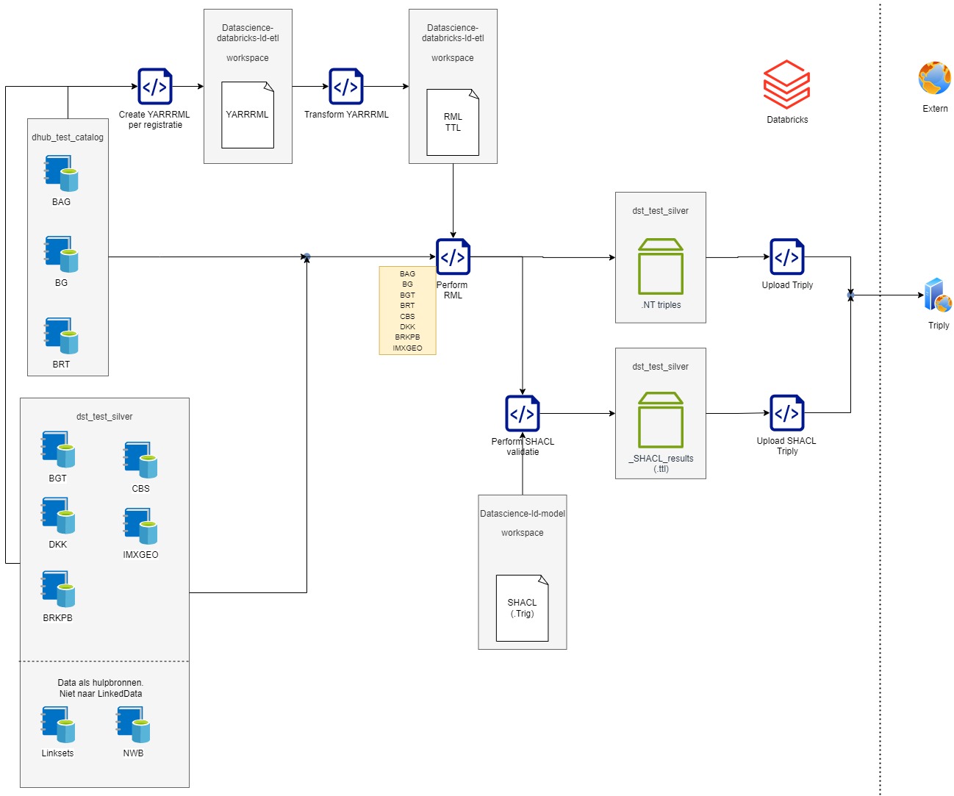This screenshot has width=954, height=796.
Task: Click the _SHACL_results bucket icon
Action: pyautogui.click(x=661, y=420)
